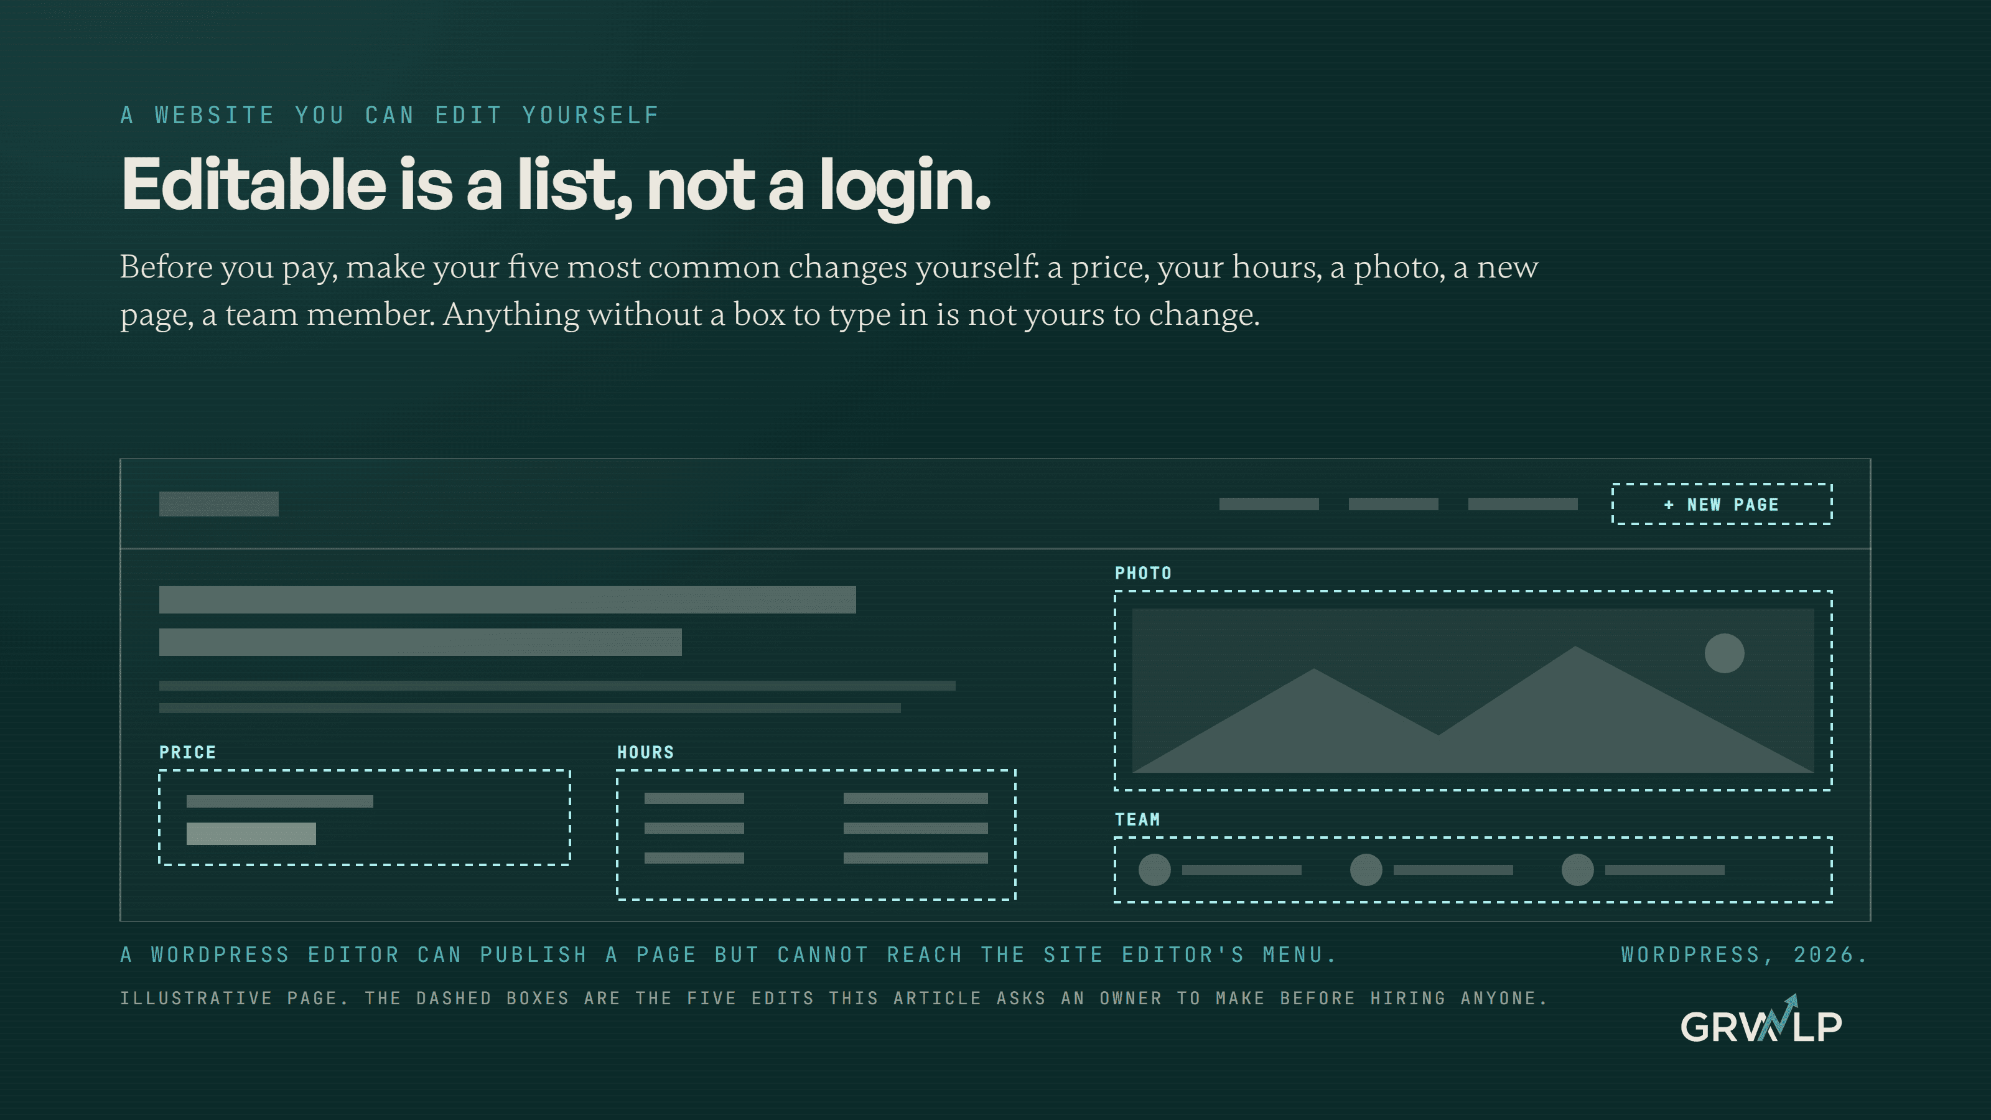Click the headline "Editable is a list, not a login."

pyautogui.click(x=556, y=185)
